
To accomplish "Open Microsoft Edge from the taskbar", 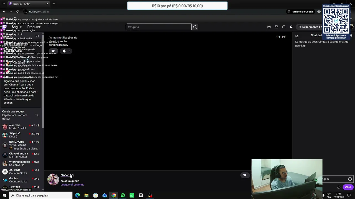I will coord(77,195).
